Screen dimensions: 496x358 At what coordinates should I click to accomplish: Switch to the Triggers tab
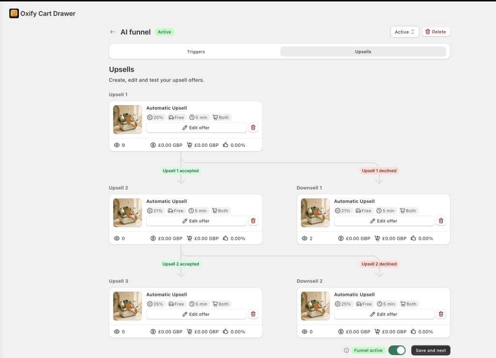coord(196,51)
